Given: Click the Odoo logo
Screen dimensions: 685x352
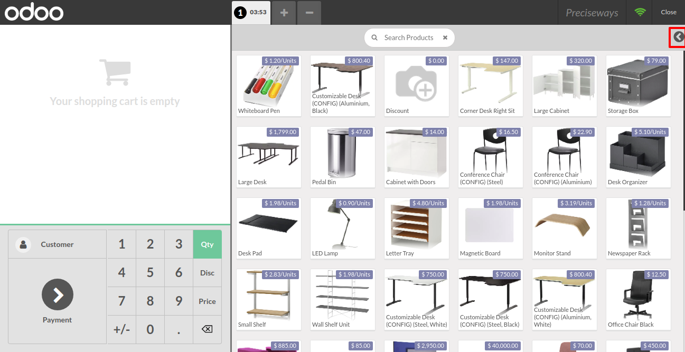Looking at the screenshot, I should (34, 13).
